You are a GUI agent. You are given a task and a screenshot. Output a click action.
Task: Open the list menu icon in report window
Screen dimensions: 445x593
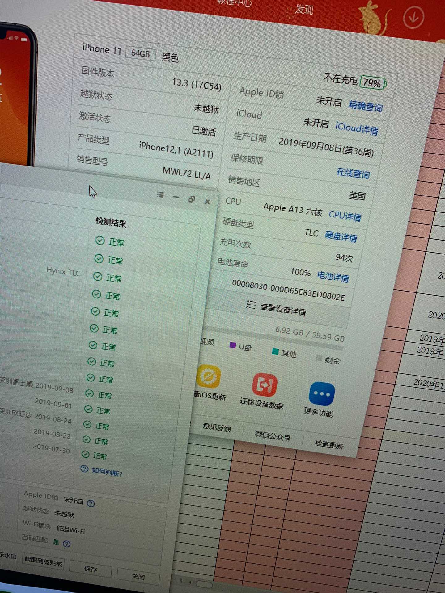pos(160,195)
